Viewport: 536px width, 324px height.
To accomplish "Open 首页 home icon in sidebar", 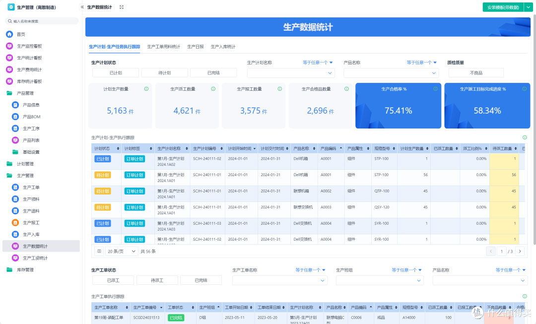I will [x=9, y=34].
